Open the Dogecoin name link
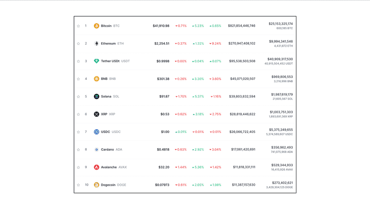The image size is (370, 209). [108, 185]
